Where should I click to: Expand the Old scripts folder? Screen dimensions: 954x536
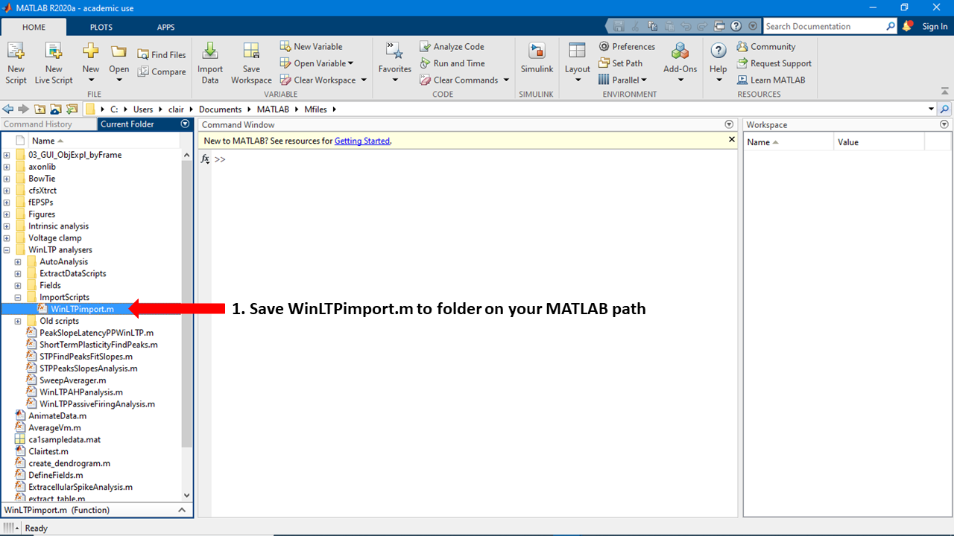tap(18, 322)
